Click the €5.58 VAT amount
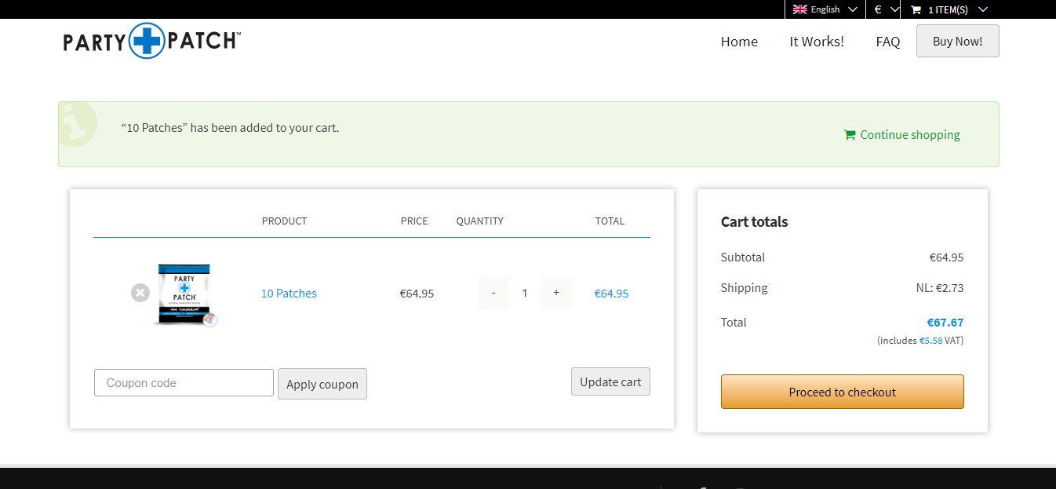Screen dimensions: 1056x489 pos(931,341)
